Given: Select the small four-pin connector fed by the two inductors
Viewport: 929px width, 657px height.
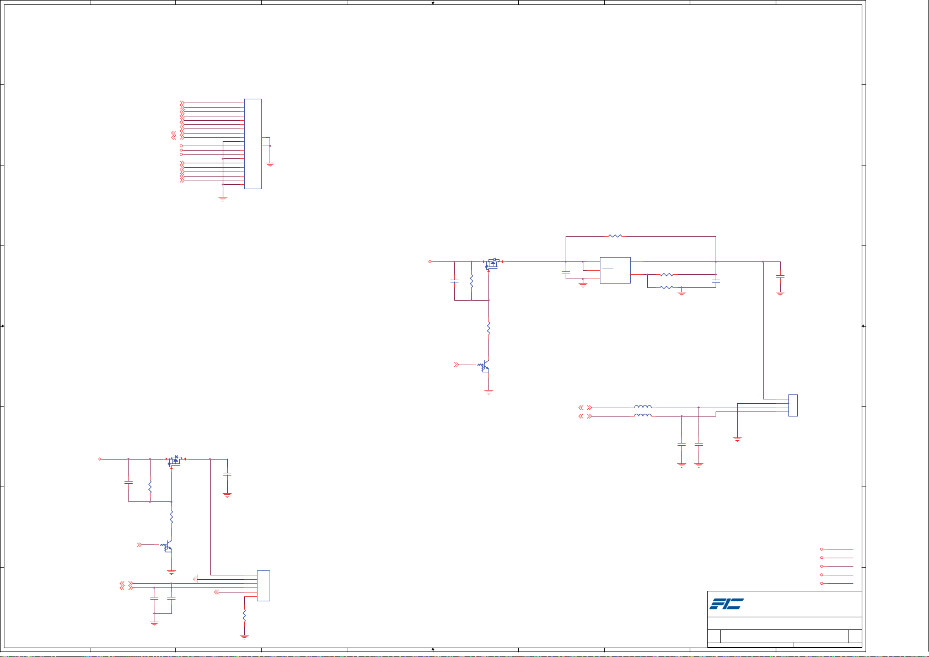Looking at the screenshot, I should coord(793,405).
